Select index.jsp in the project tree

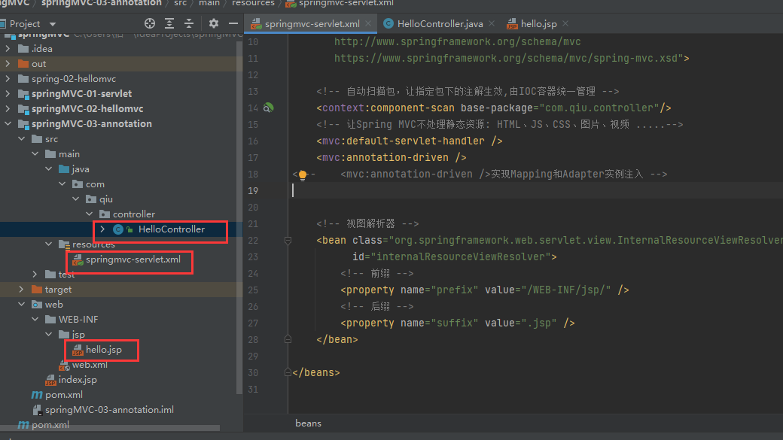(78, 380)
